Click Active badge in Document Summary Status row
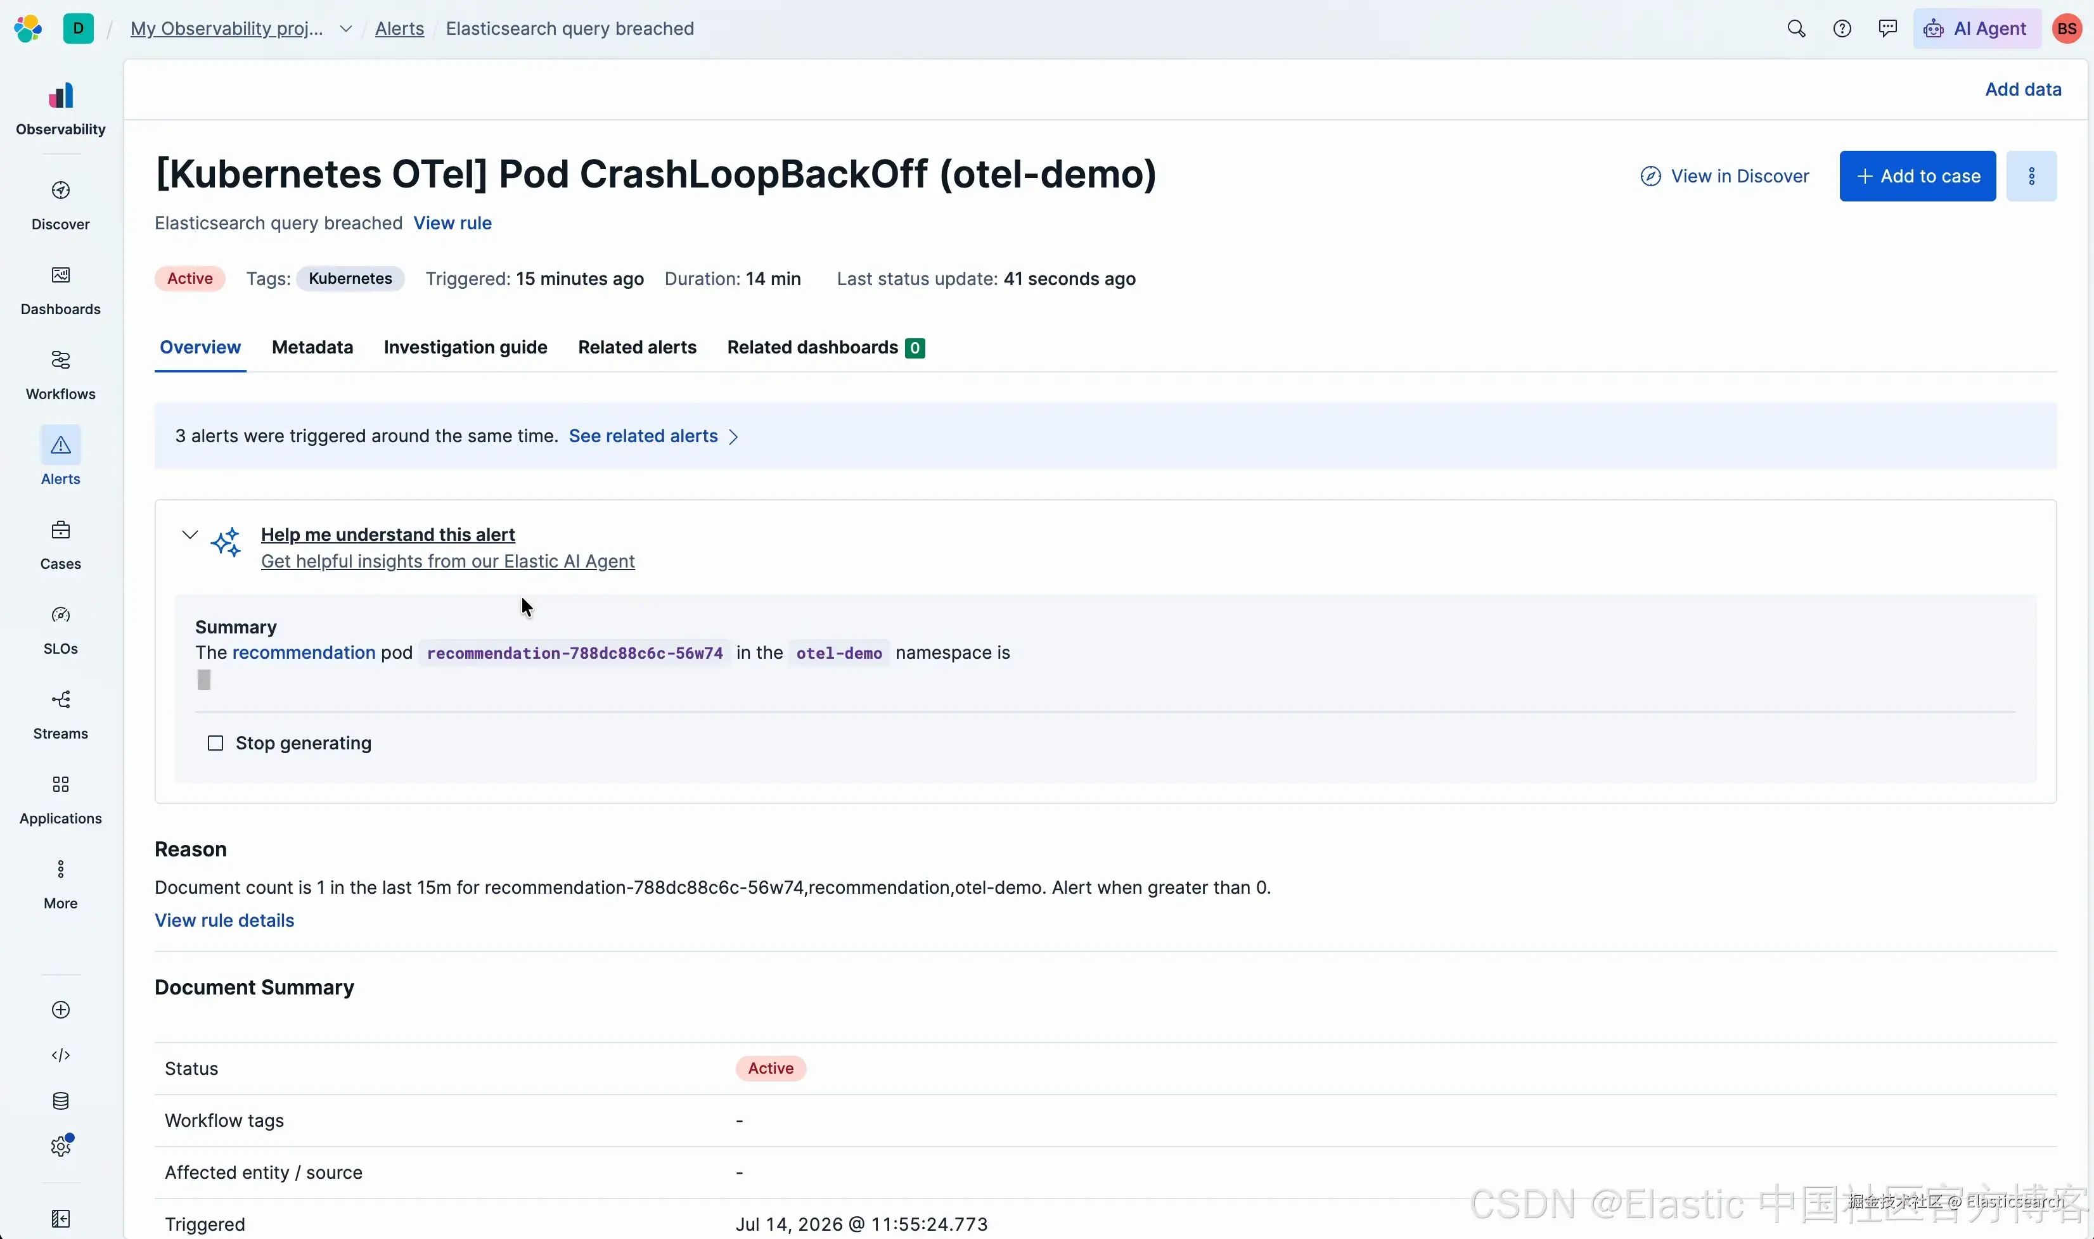 tap(770, 1069)
